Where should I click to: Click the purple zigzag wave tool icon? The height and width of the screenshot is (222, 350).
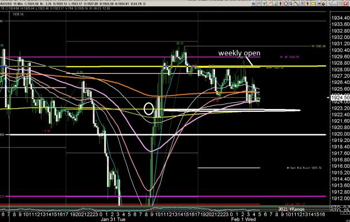coord(302,4)
